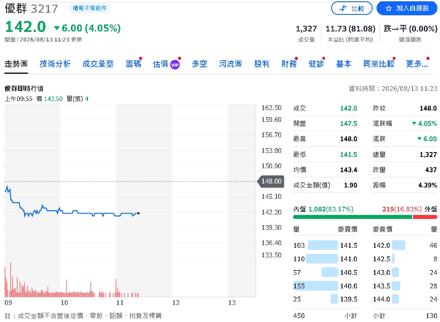
Task: Switch to the 多空 tab
Action: point(199,64)
